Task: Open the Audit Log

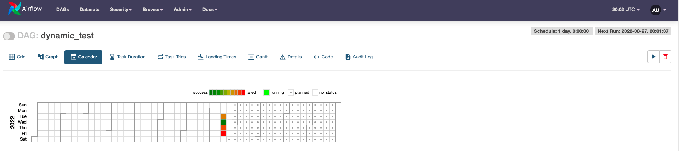Action: [x=359, y=57]
